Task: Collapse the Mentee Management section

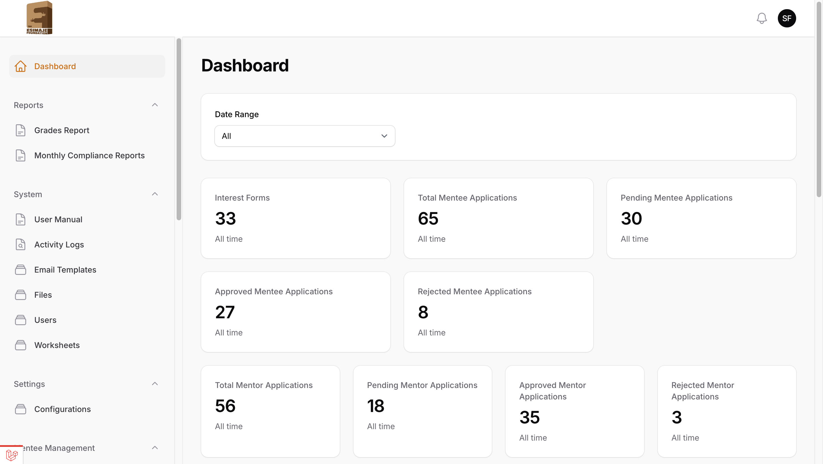Action: (155, 447)
